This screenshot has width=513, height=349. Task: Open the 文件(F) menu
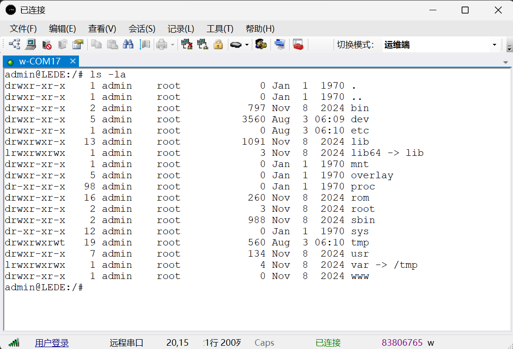(23, 28)
